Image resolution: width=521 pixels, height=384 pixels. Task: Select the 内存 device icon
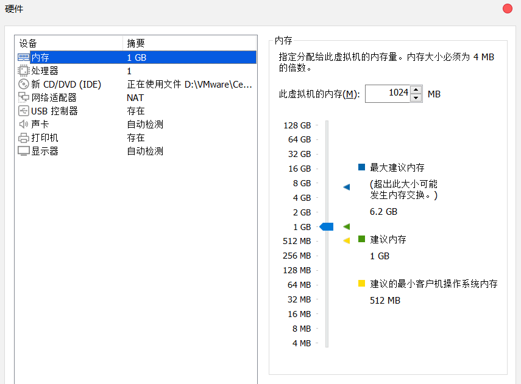(23, 57)
